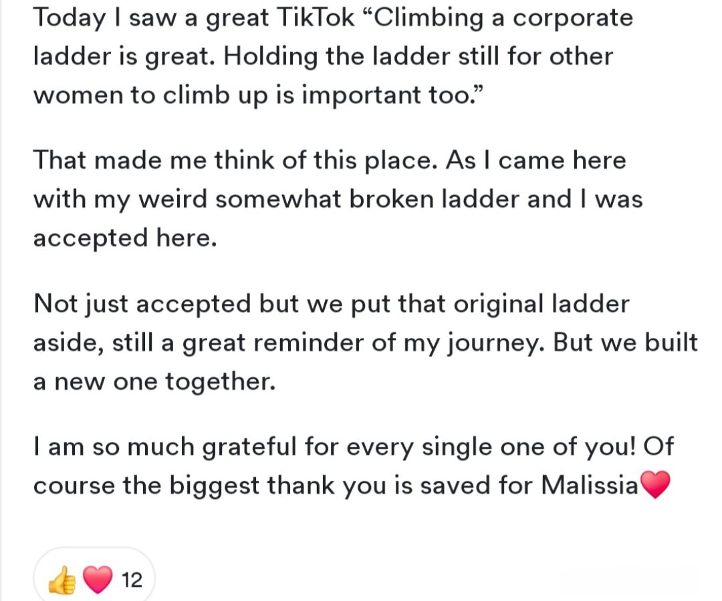This screenshot has width=722, height=601.
Task: Click the words 'accepted here.'
Action: (125, 238)
